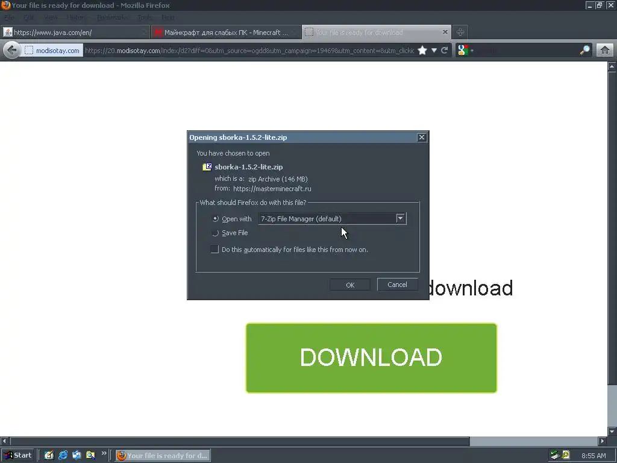Close the 'Your file is ready' tab

click(445, 32)
